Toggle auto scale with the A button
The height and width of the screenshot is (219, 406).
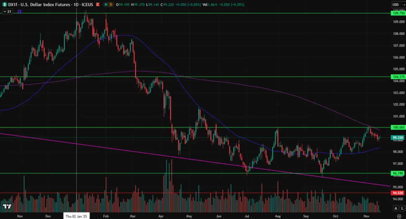pyautogui.click(x=395, y=208)
